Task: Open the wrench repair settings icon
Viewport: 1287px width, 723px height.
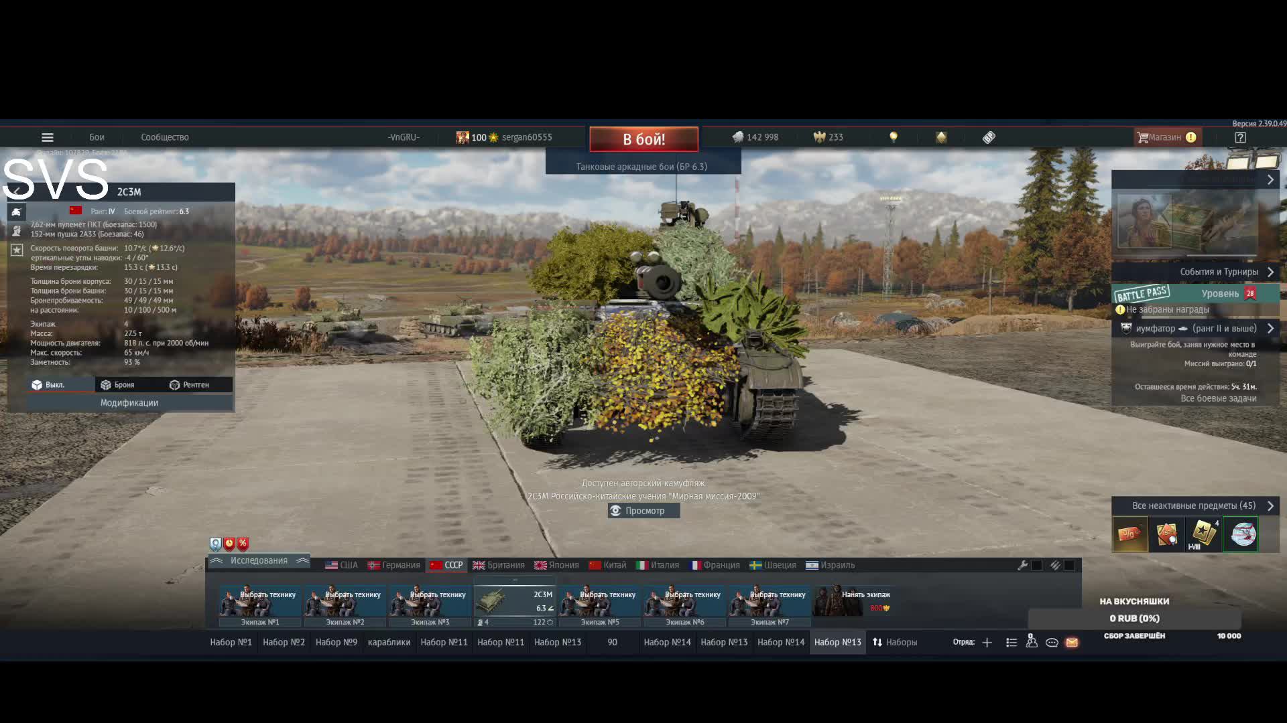Action: point(1023,565)
